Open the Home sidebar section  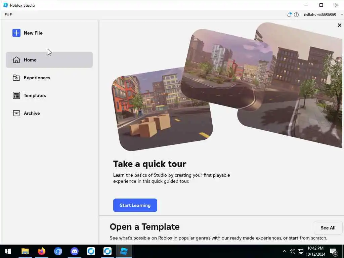(49, 60)
